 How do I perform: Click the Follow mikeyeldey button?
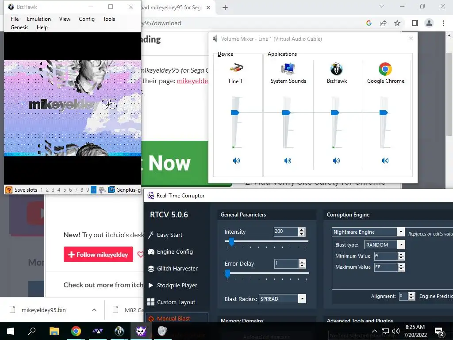(x=98, y=255)
